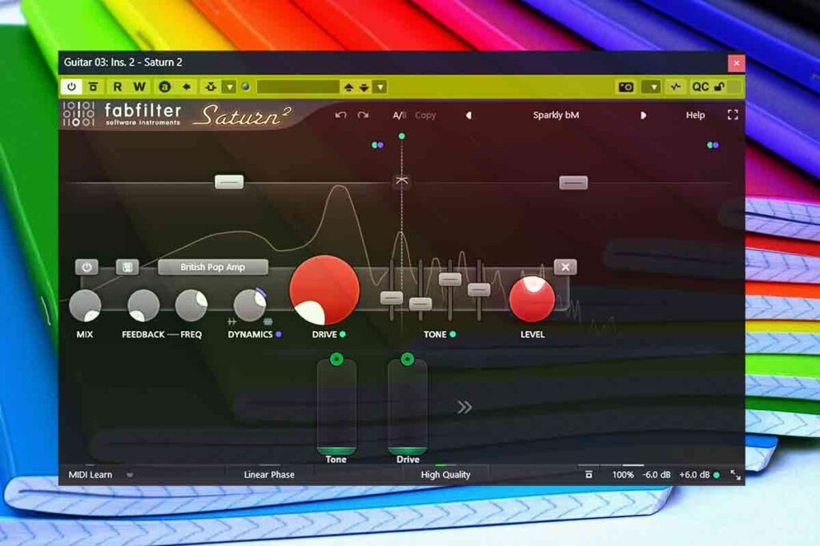Click the camera snapshot icon
Viewport: 820px width, 546px height.
click(x=626, y=86)
